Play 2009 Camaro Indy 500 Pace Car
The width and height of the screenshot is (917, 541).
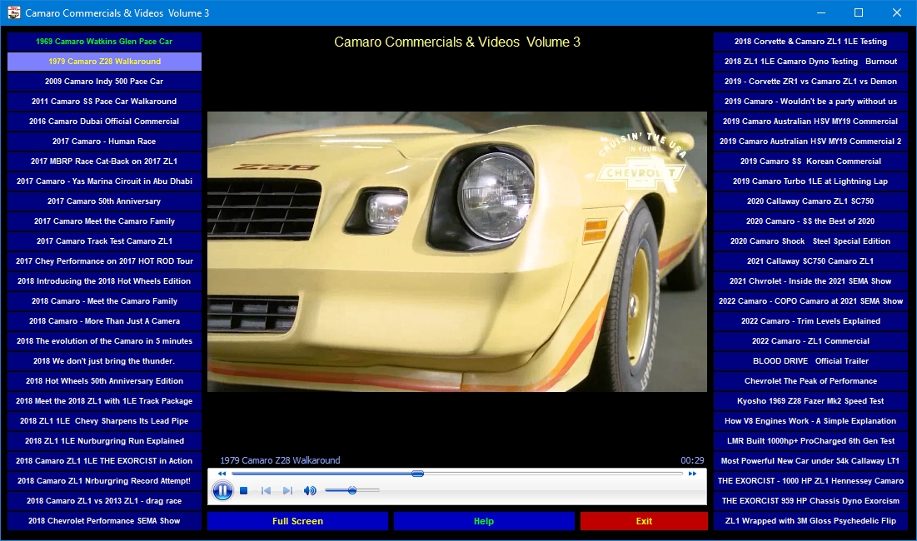104,82
